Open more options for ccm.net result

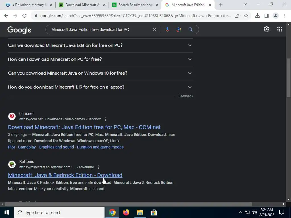click(x=105, y=119)
